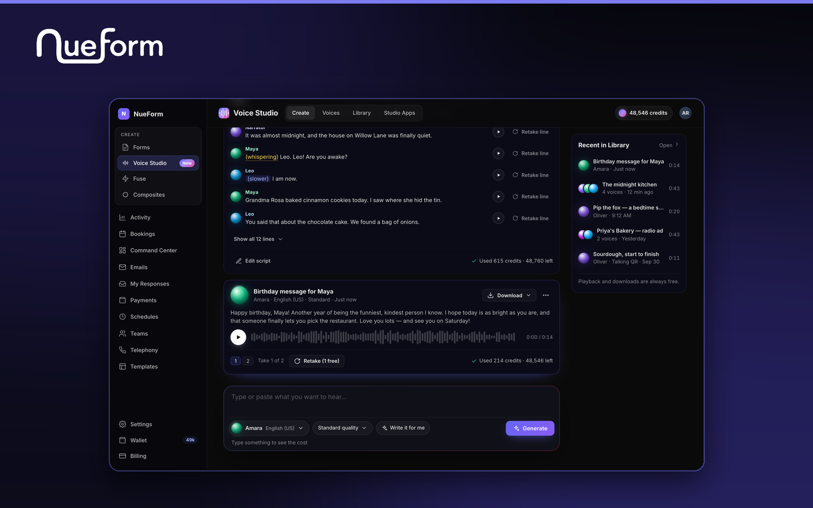This screenshot has width=813, height=508.
Task: Select take 1 of the birthday message
Action: tap(236, 361)
